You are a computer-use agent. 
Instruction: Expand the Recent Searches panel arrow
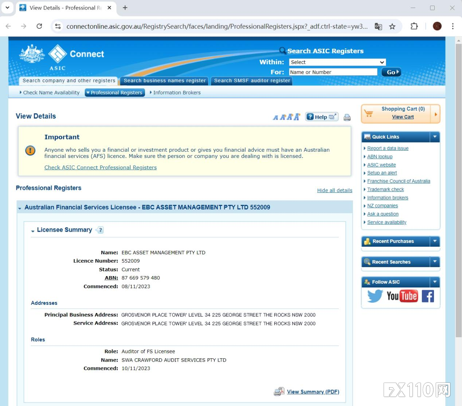(435, 262)
